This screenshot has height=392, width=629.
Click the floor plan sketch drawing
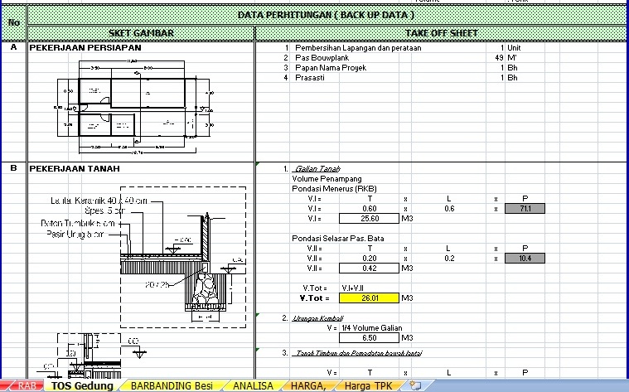point(134,107)
